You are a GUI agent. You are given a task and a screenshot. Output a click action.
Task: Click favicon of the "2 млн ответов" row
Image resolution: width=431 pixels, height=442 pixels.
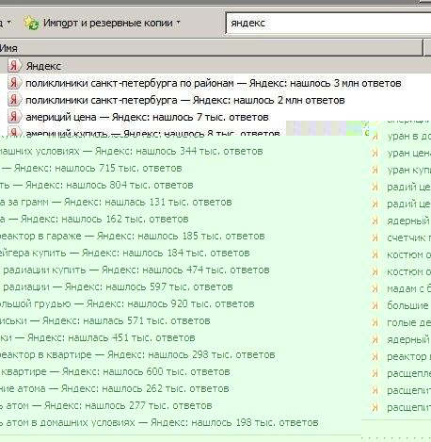tap(13, 100)
